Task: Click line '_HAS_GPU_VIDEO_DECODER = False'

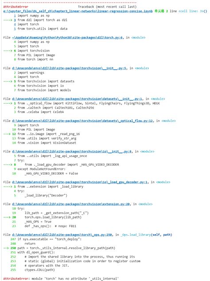Action: point(51,173)
